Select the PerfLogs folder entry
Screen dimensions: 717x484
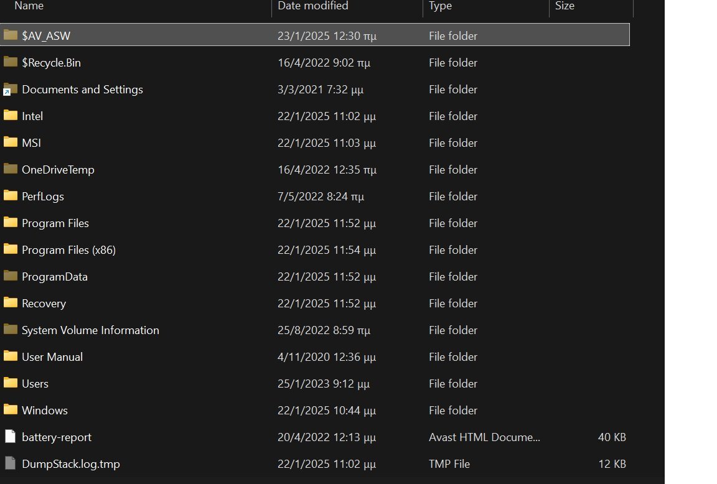[43, 197]
